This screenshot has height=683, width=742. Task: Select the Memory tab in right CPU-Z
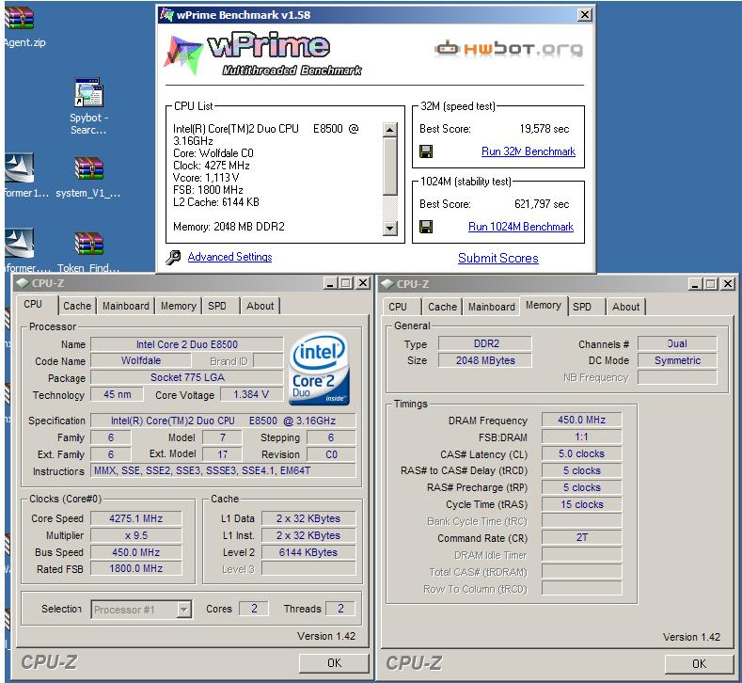(x=544, y=306)
